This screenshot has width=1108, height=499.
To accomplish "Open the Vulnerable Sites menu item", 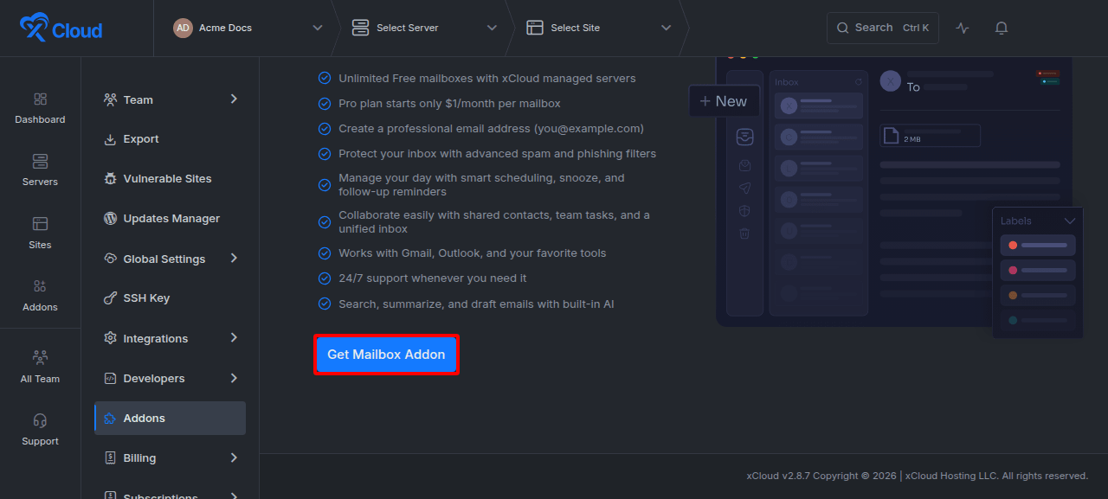I will (170, 179).
